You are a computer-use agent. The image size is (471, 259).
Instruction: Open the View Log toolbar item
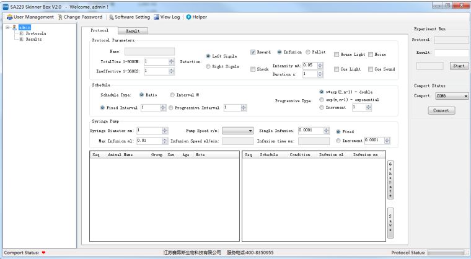click(x=157, y=17)
